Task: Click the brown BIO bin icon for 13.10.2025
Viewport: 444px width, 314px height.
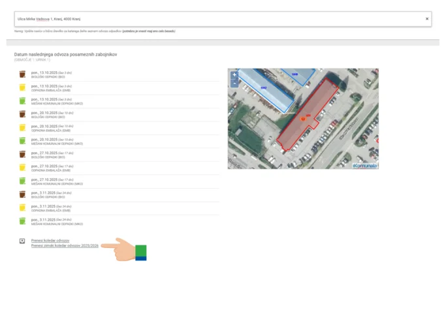Action: click(22, 74)
